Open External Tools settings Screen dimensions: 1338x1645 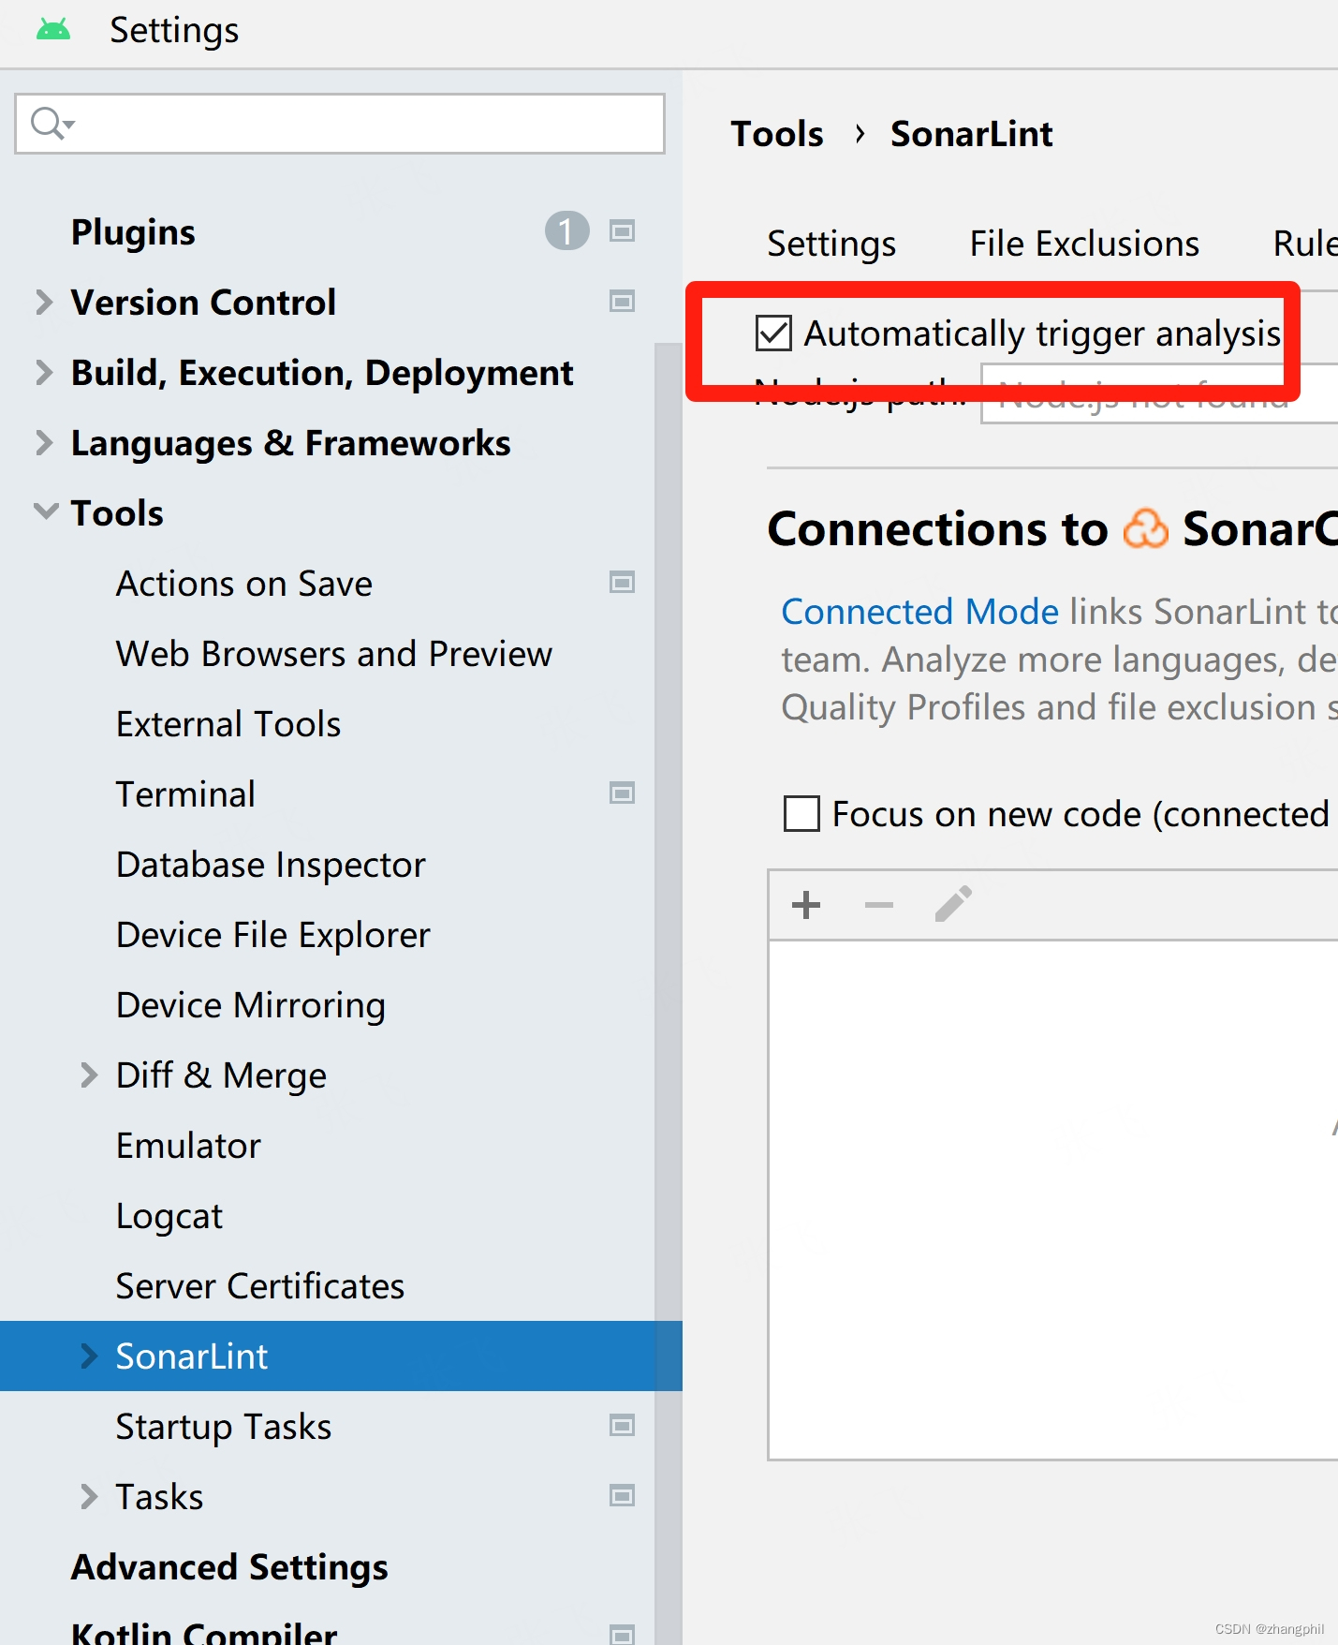tap(228, 724)
